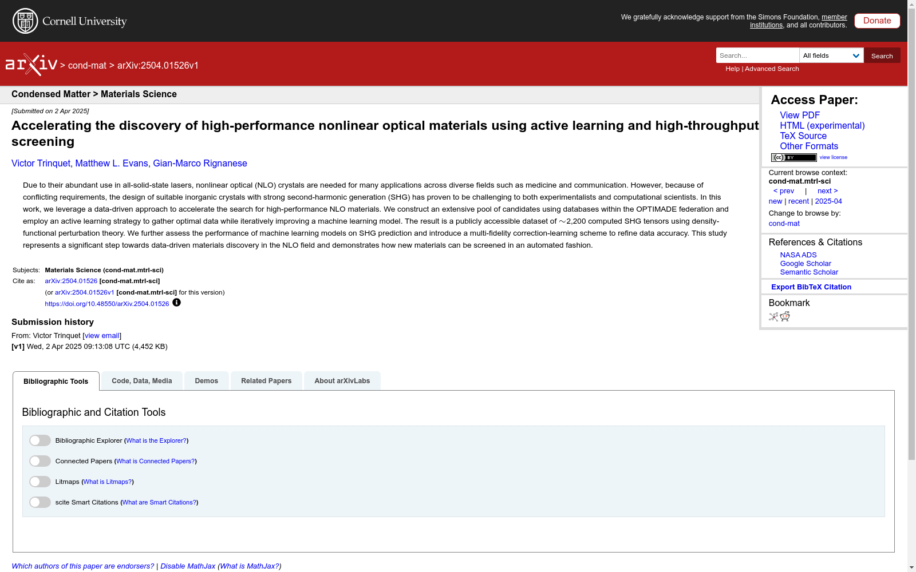Click the arXiv:2504.01526v1 version link
This screenshot has width=916, height=572.
[x=85, y=293]
